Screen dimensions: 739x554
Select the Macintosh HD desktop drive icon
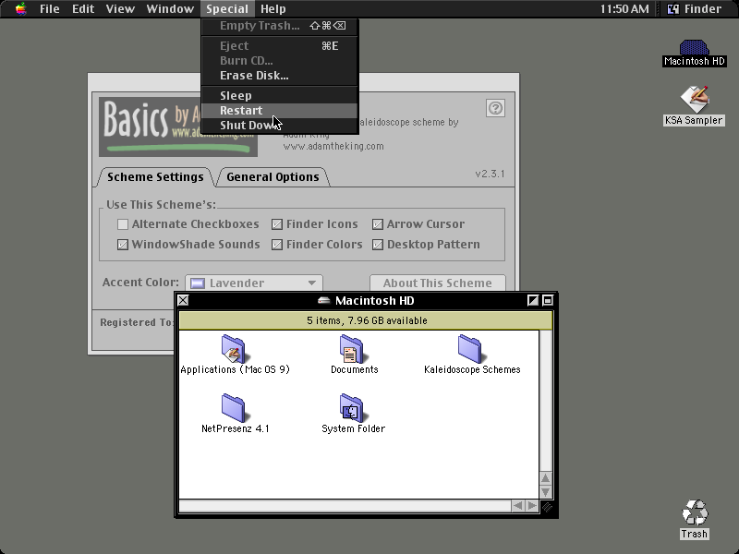694,48
